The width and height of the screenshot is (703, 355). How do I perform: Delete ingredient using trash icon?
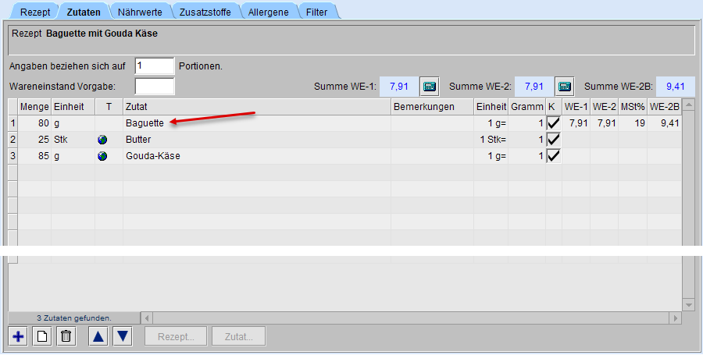[x=66, y=336]
